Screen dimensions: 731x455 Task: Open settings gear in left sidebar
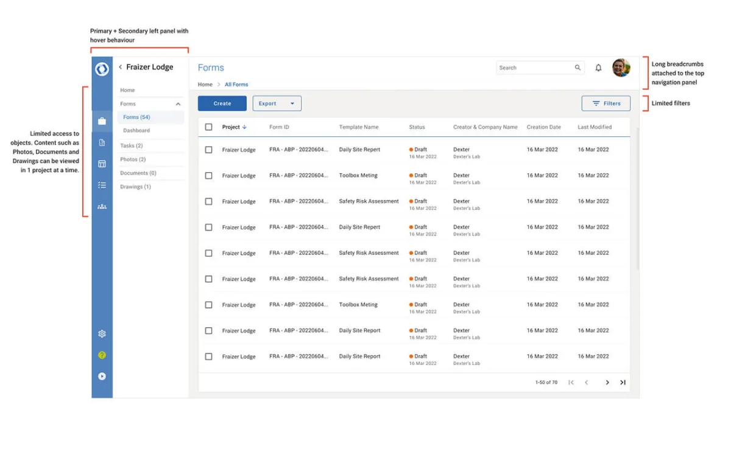click(102, 334)
